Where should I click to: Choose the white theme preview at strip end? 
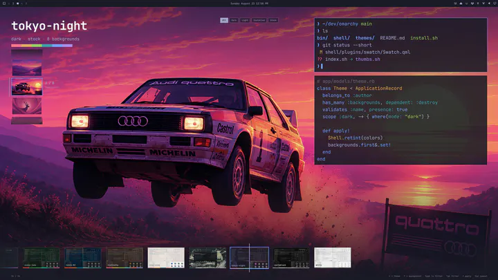tap(333, 258)
